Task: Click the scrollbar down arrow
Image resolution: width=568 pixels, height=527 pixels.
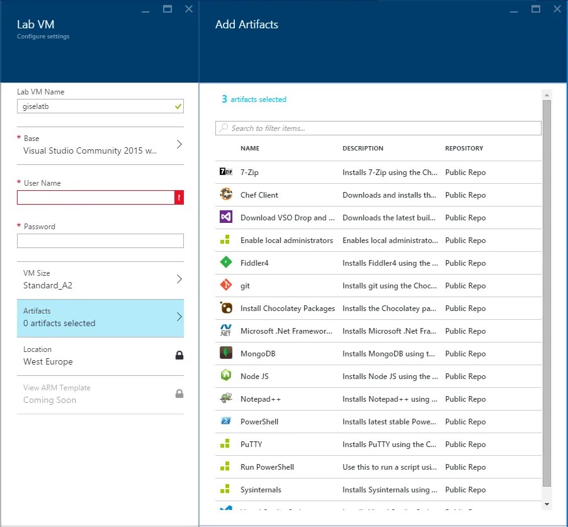Action: (x=547, y=504)
